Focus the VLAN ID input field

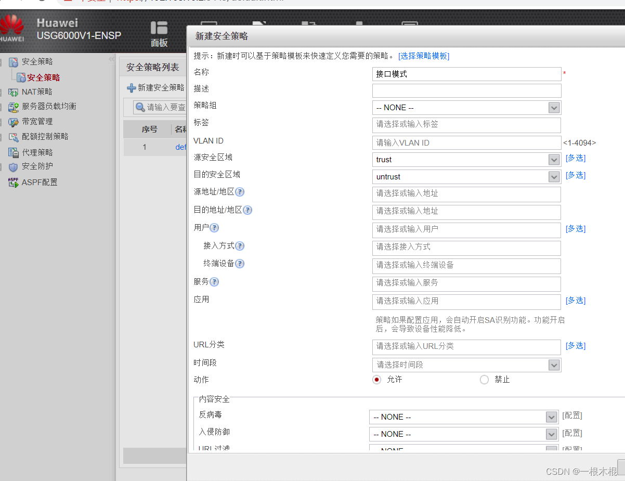tap(467, 143)
